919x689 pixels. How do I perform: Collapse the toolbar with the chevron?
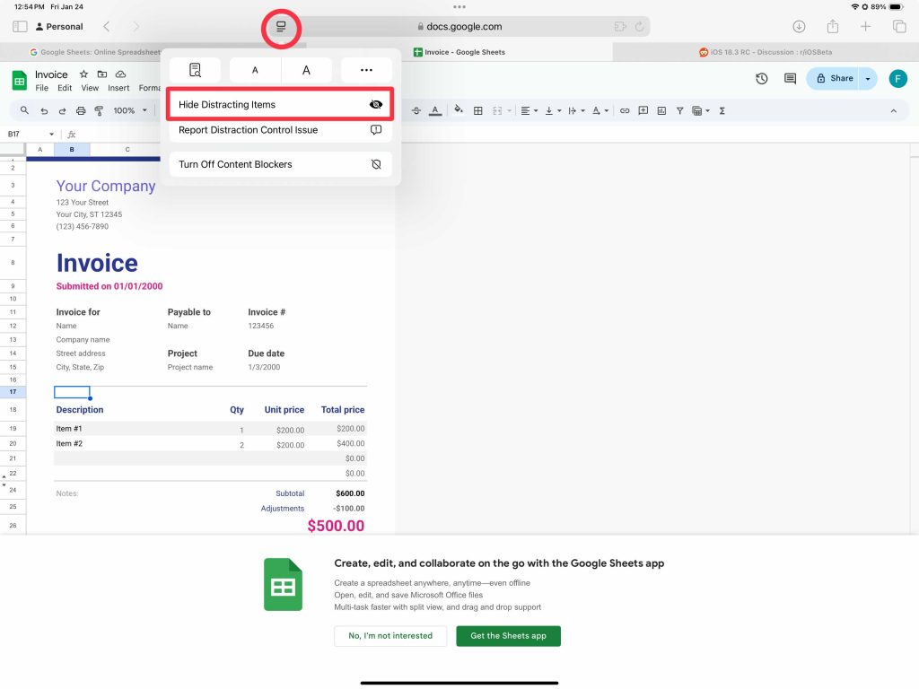point(893,110)
